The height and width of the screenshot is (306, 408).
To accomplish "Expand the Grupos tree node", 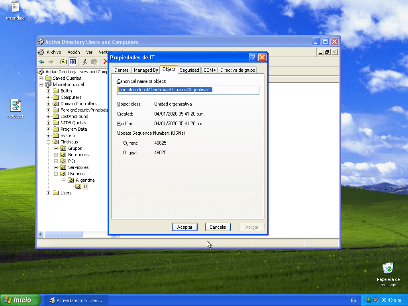I will tap(56, 148).
